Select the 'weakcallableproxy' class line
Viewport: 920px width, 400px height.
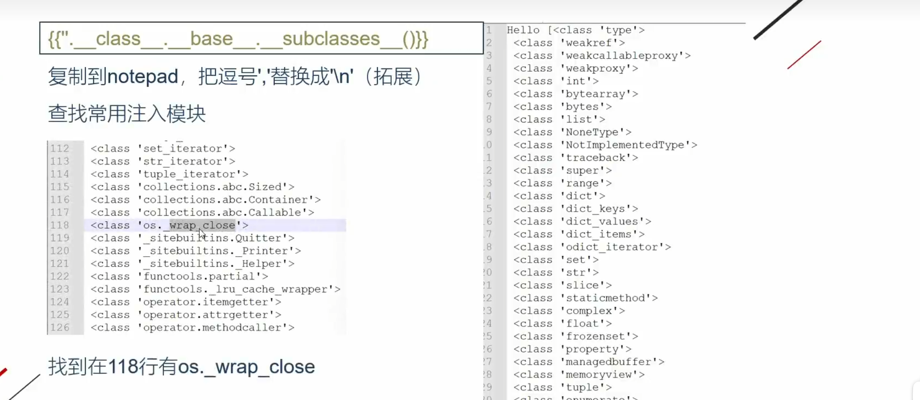click(x=602, y=56)
